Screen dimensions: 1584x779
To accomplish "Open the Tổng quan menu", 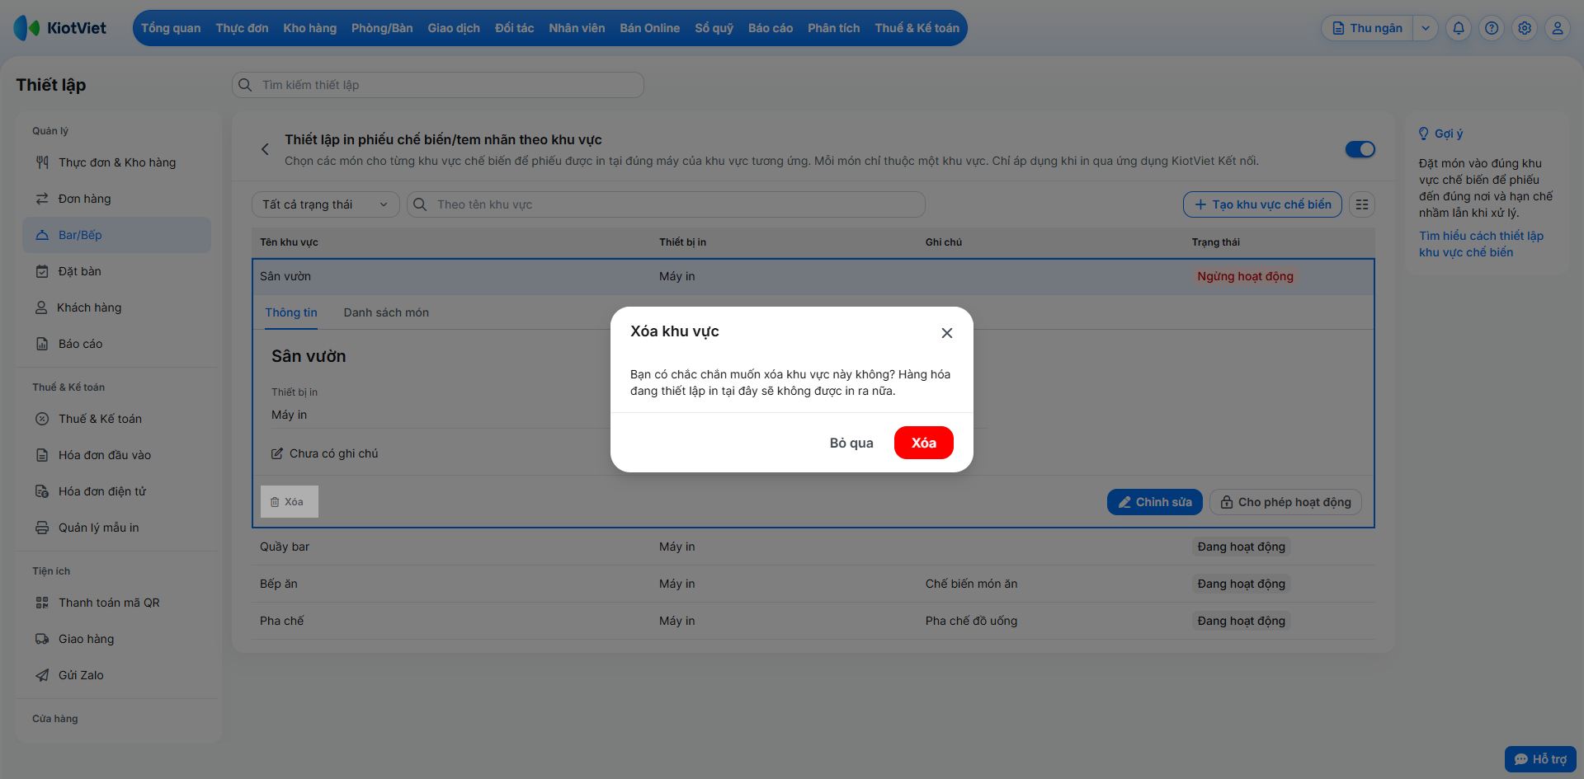I will pos(171,28).
